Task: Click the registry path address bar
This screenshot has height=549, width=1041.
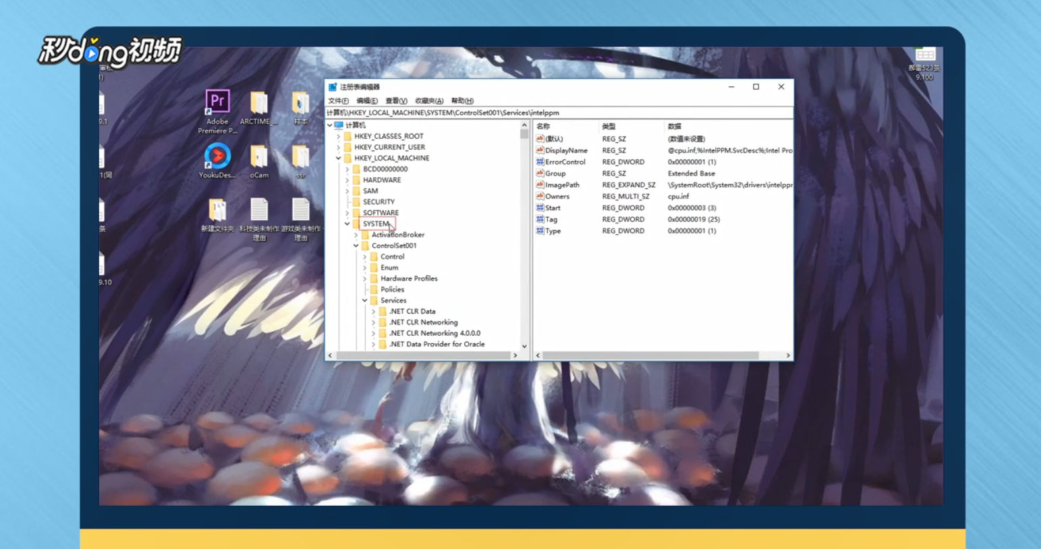Action: point(559,113)
